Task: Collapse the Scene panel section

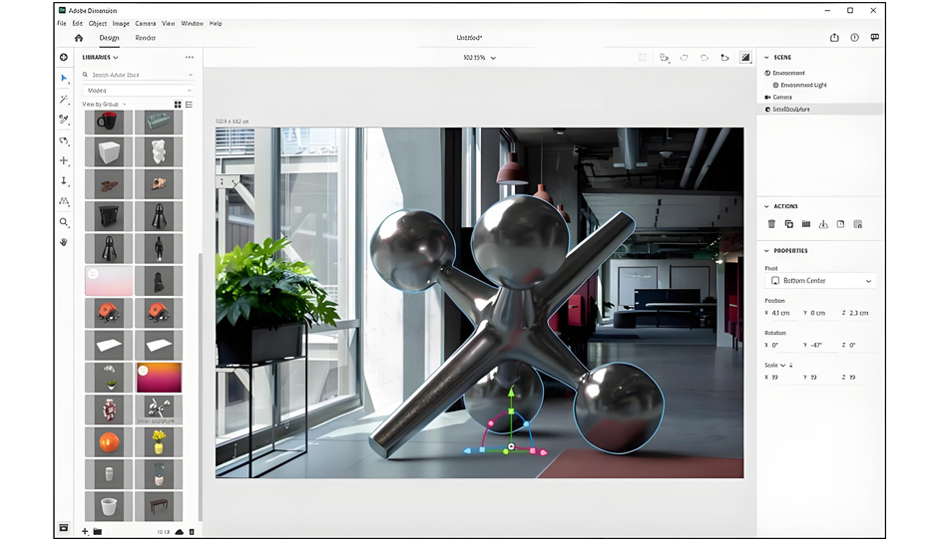Action: tap(767, 58)
